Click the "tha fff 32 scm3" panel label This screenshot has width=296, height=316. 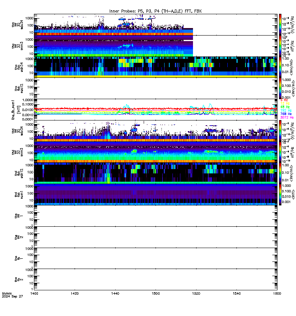click(x=17, y=46)
